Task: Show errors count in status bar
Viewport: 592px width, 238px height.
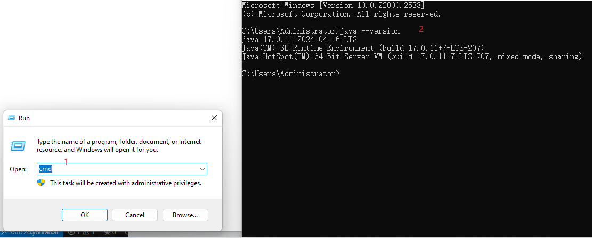Action: (73, 233)
